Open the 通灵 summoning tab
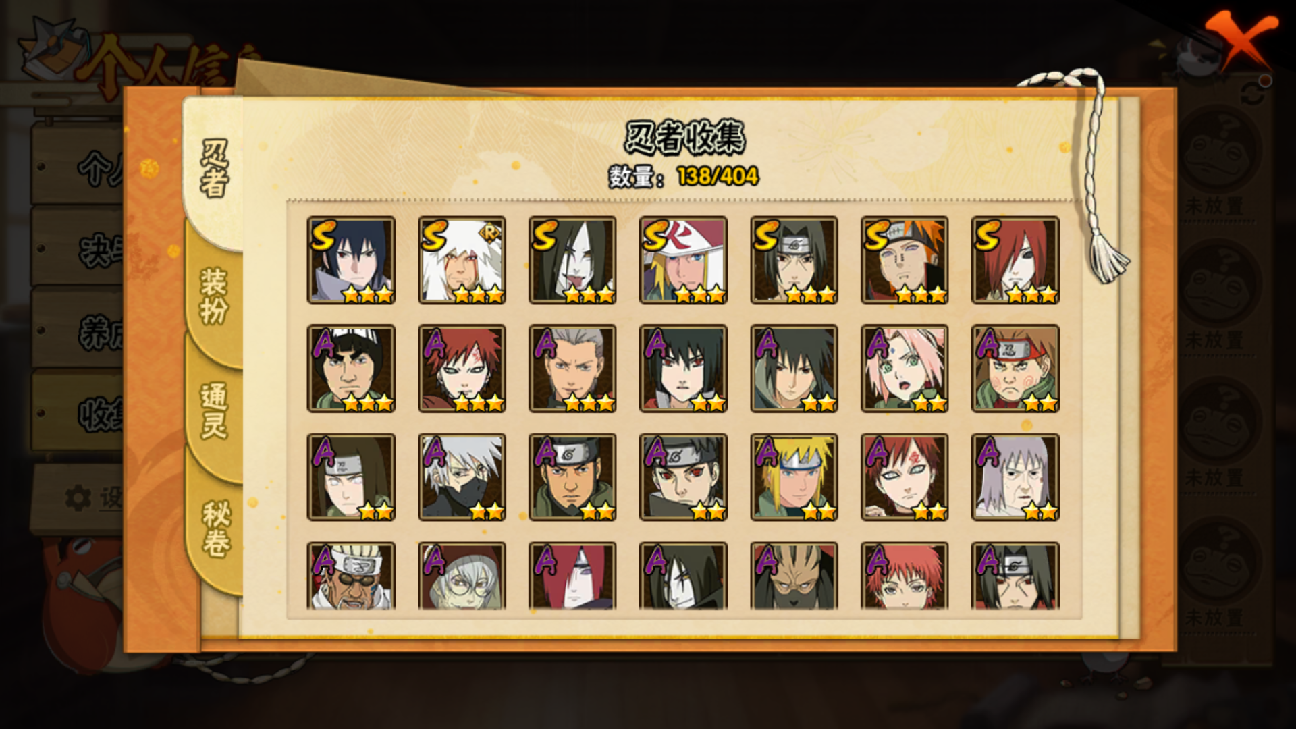 pos(214,410)
